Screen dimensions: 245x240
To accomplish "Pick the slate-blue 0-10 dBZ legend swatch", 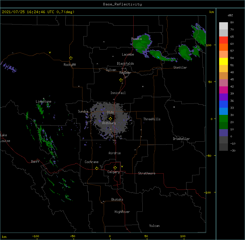I will (223, 133).
